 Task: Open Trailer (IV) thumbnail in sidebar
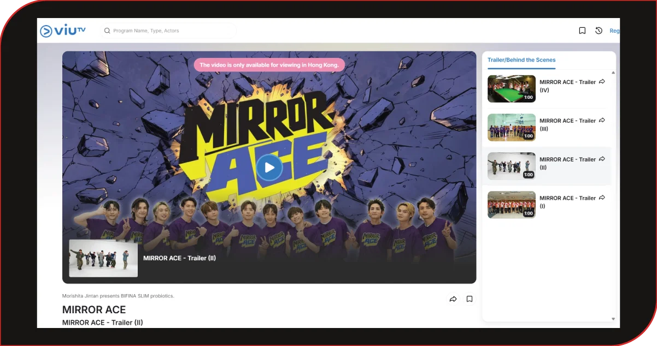(512, 88)
